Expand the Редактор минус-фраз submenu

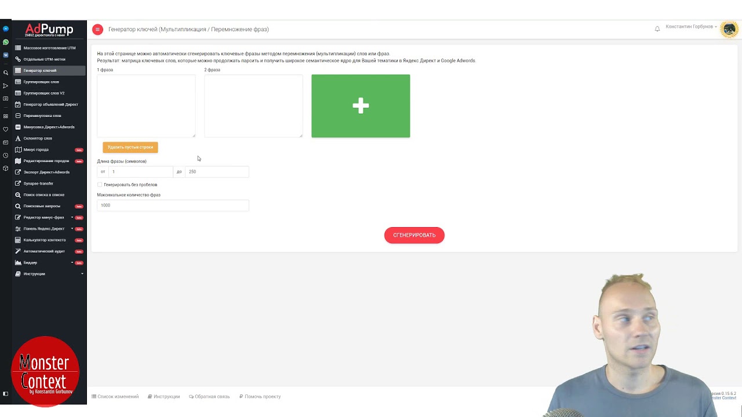[72, 217]
